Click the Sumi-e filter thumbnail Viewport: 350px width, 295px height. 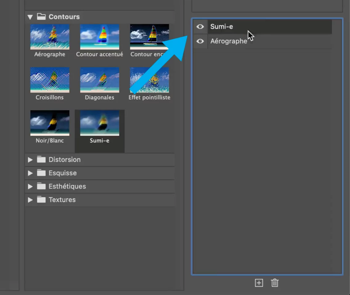point(100,123)
